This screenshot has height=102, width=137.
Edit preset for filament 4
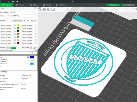coord(36,28)
